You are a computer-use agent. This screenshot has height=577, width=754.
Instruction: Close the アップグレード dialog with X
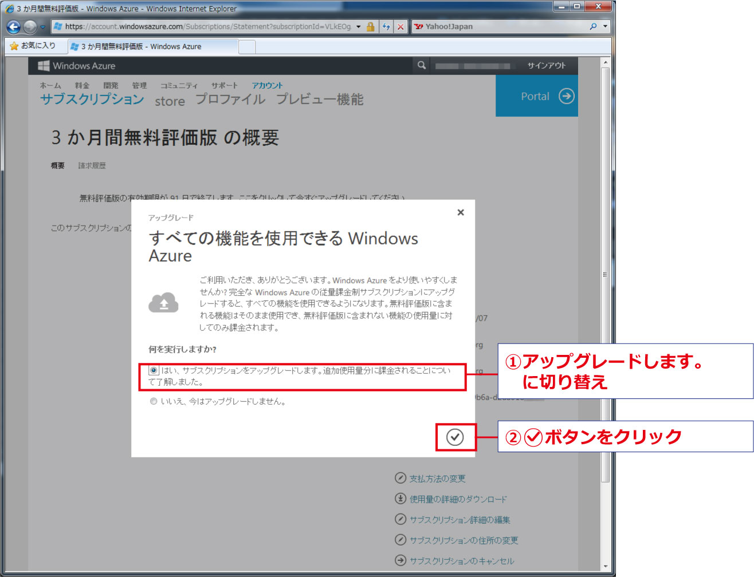[461, 212]
